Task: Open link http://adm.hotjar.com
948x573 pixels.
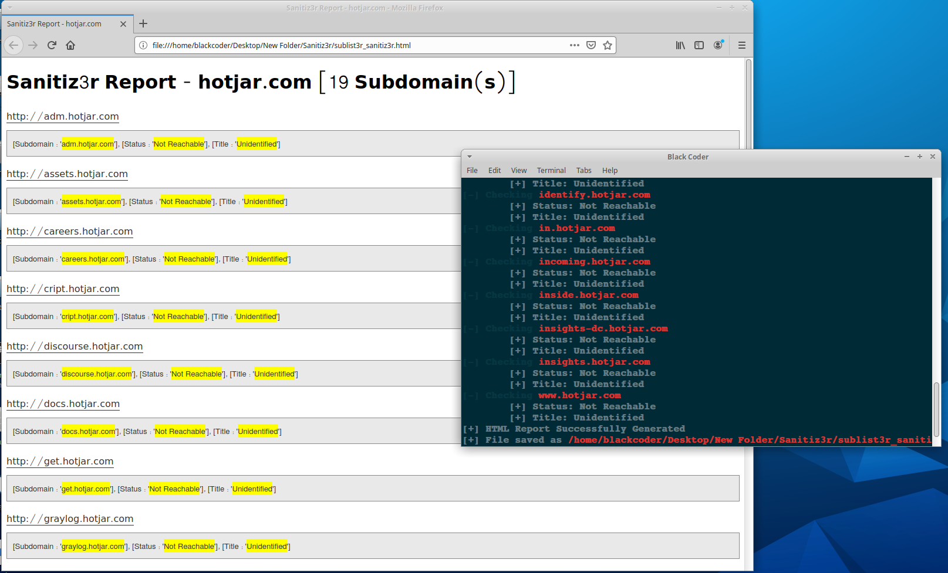Action: click(x=63, y=116)
